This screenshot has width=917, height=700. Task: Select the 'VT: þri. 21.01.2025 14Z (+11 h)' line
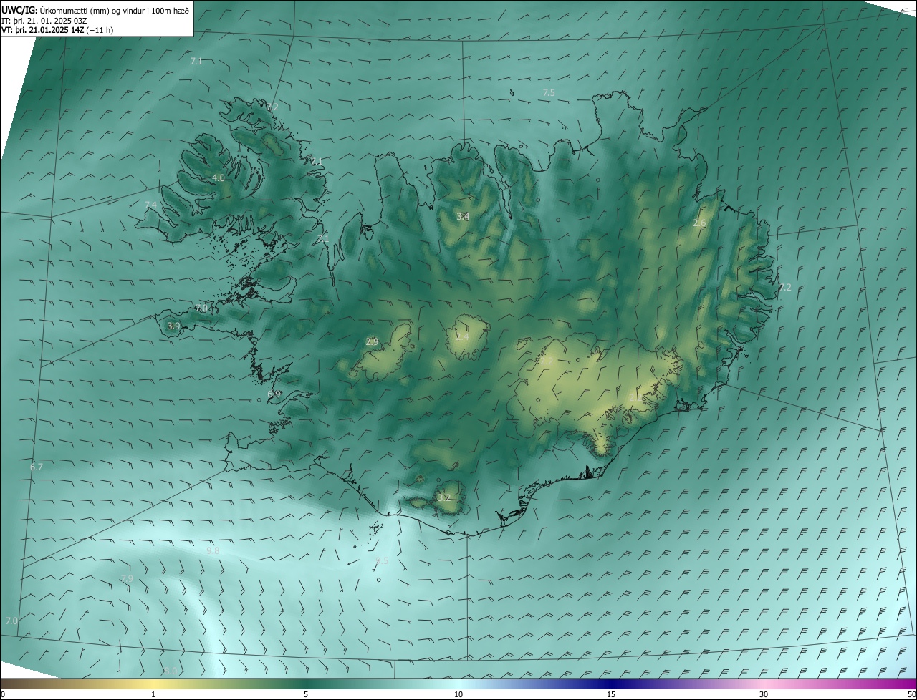point(57,30)
